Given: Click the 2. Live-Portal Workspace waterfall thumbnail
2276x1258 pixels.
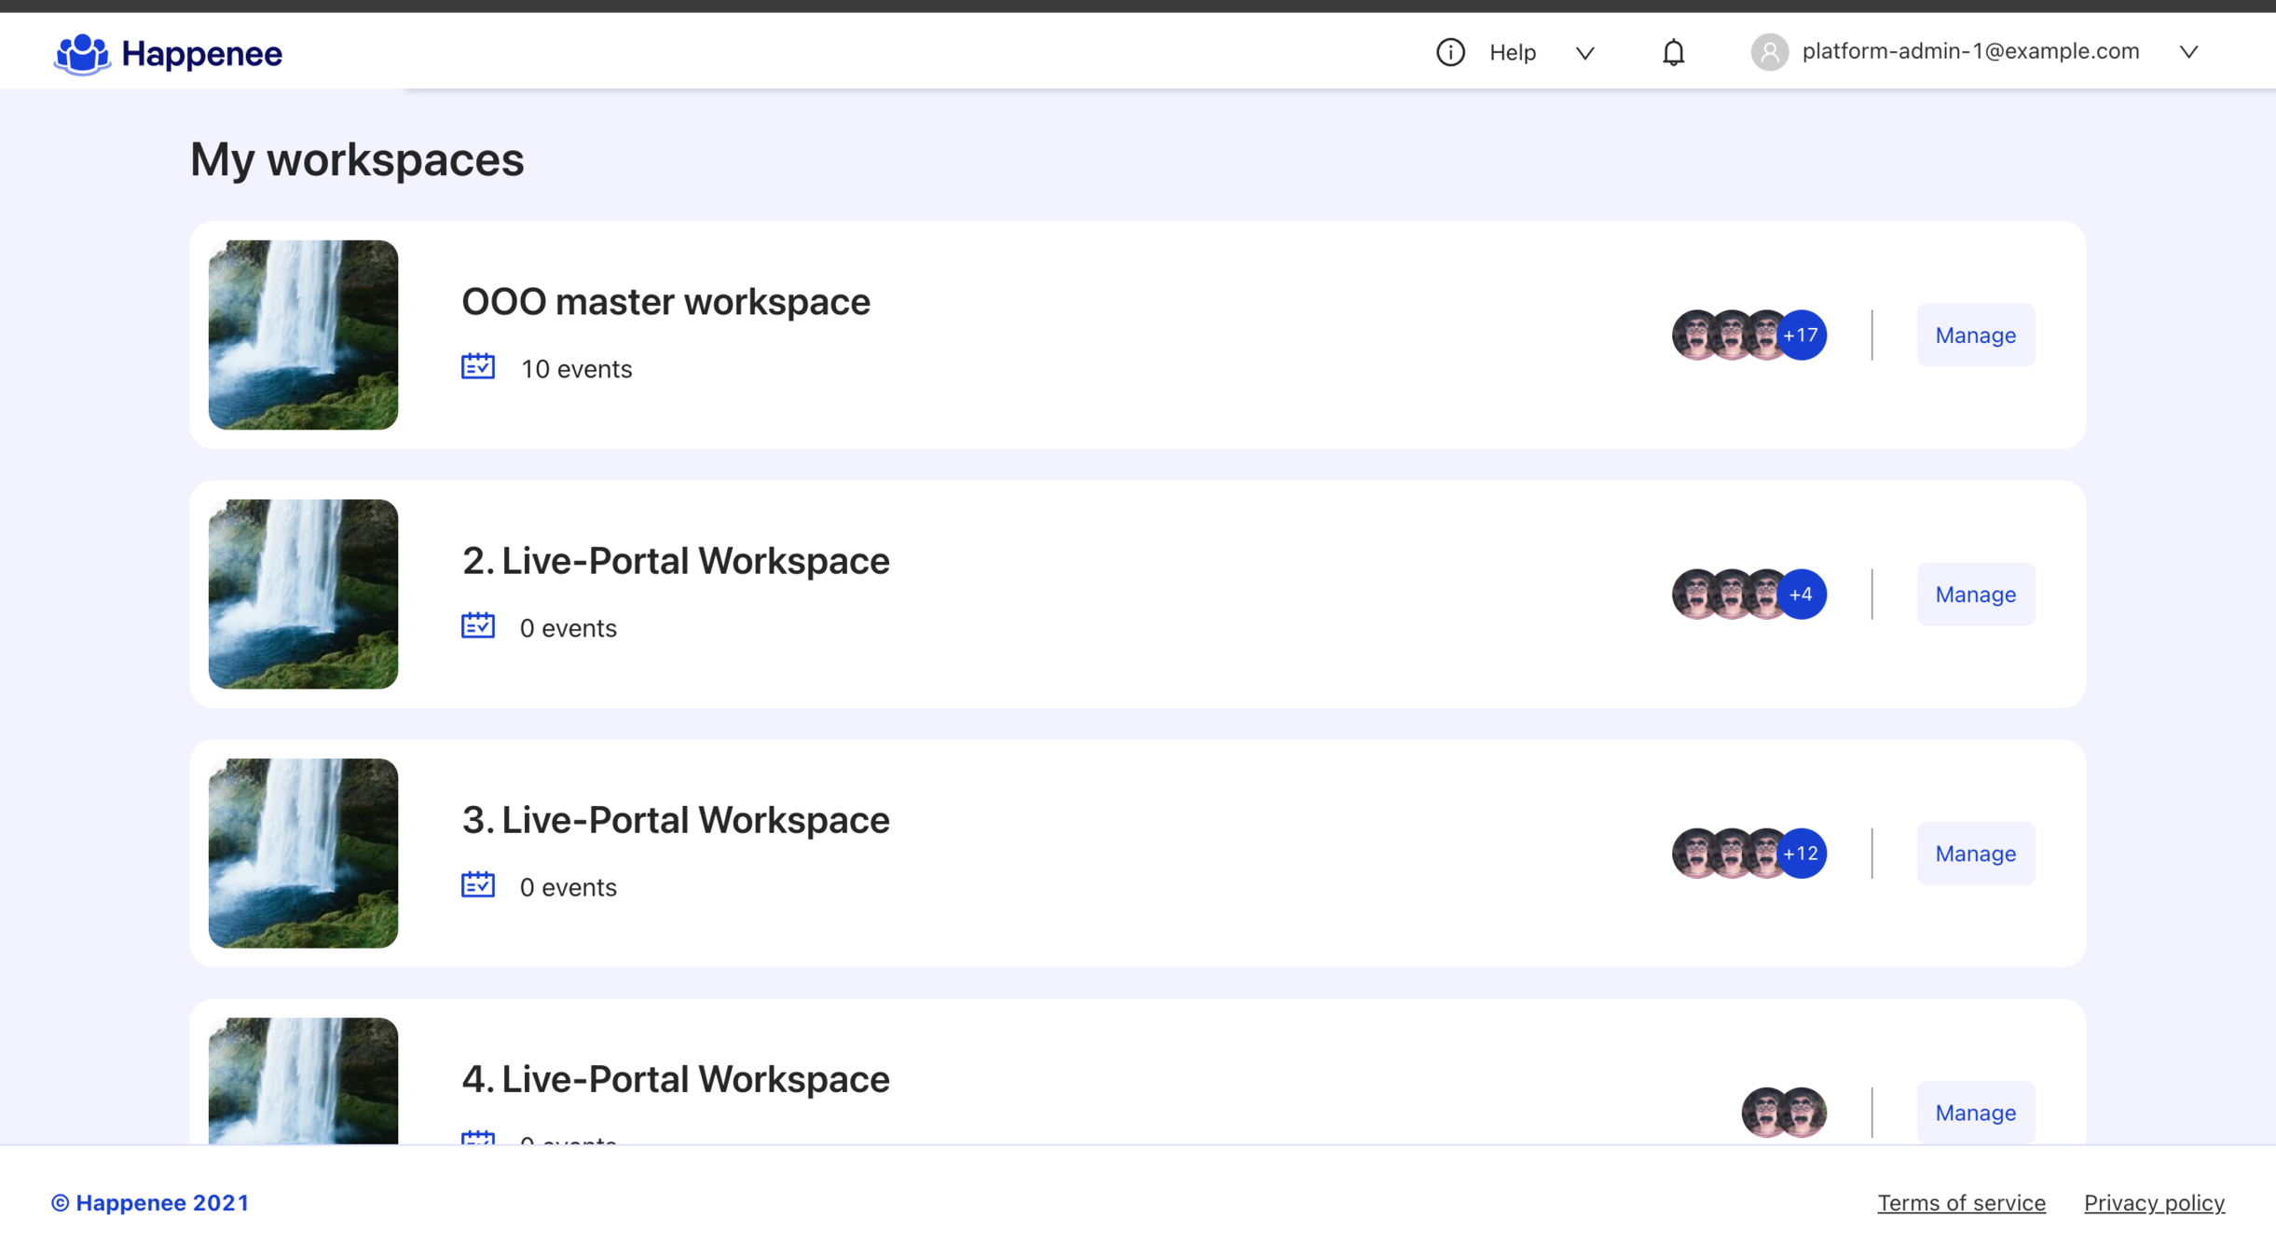Looking at the screenshot, I should pyautogui.click(x=303, y=595).
